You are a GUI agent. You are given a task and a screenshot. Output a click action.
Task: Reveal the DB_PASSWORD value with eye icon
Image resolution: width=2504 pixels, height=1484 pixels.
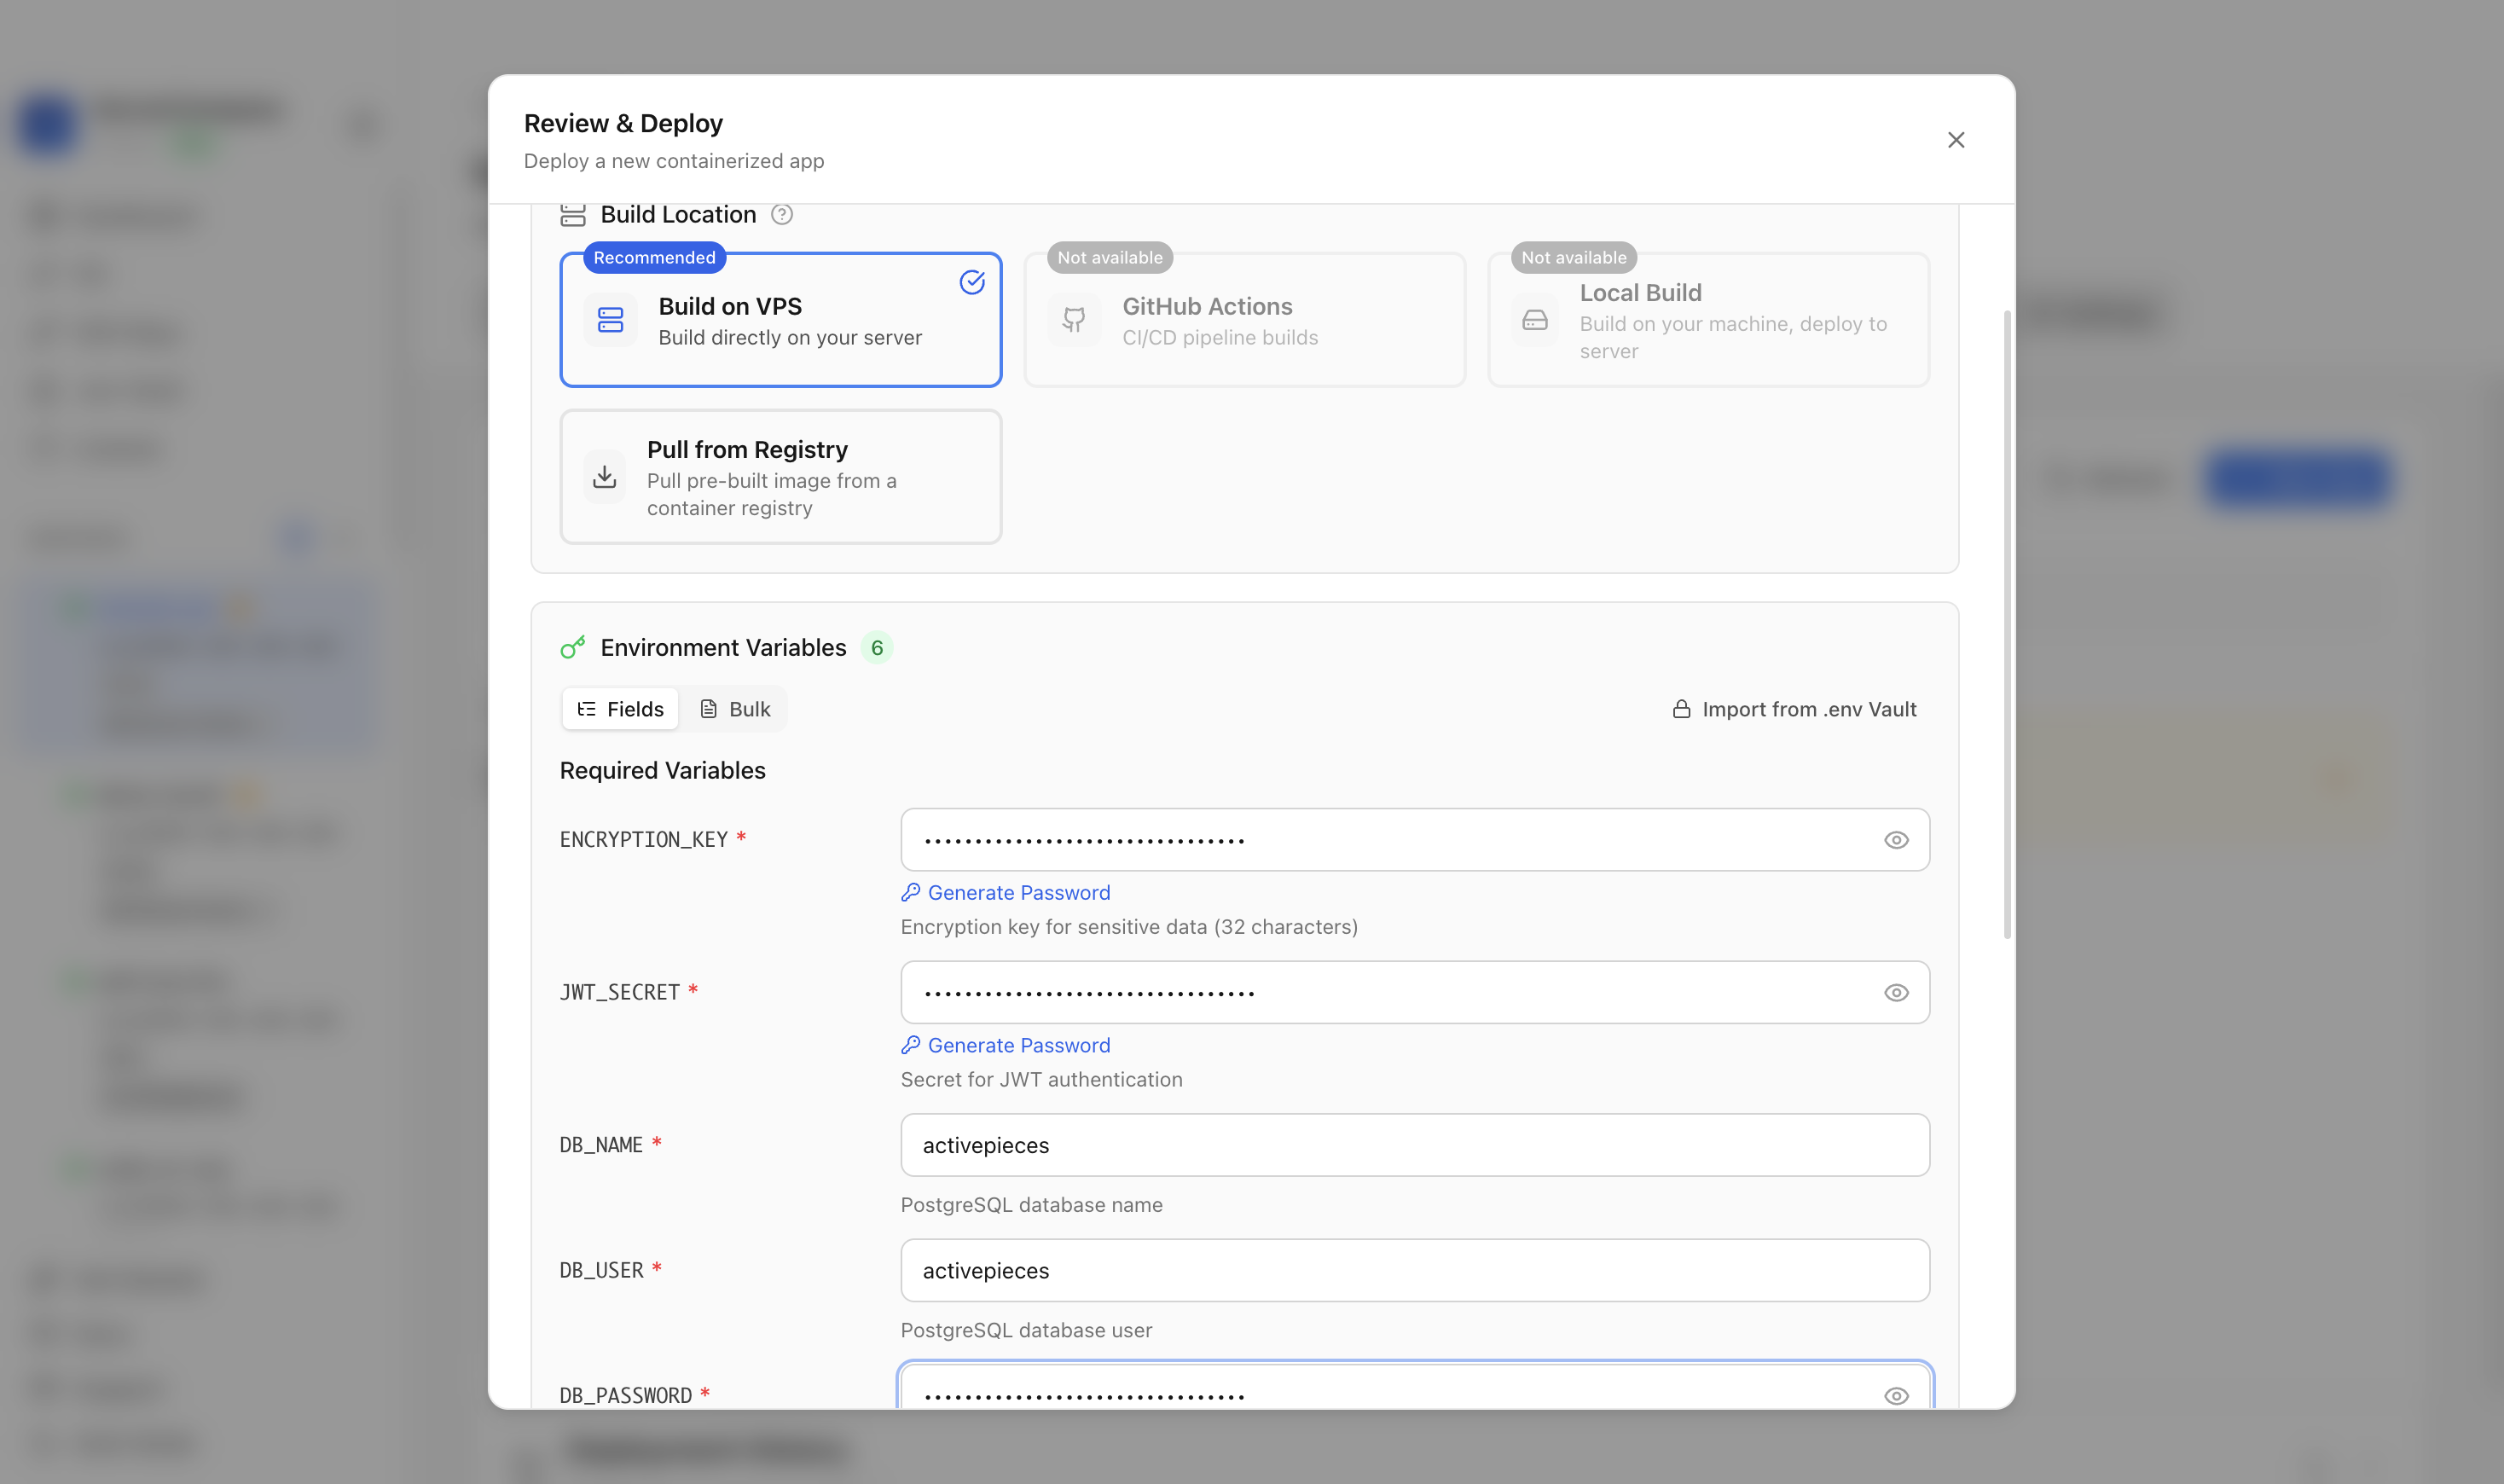click(1896, 1396)
